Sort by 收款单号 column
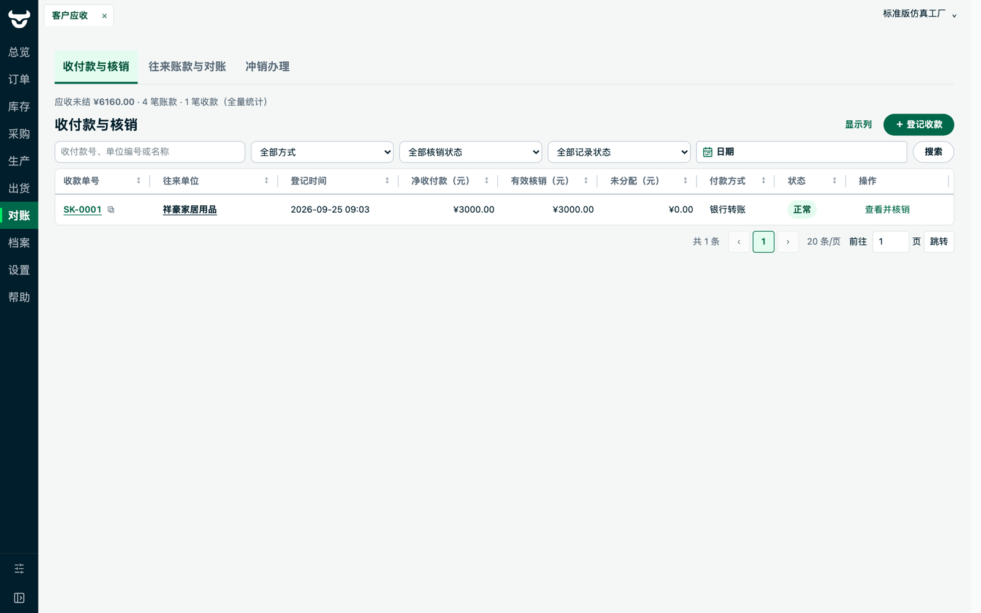This screenshot has height=613, width=981. click(x=139, y=181)
